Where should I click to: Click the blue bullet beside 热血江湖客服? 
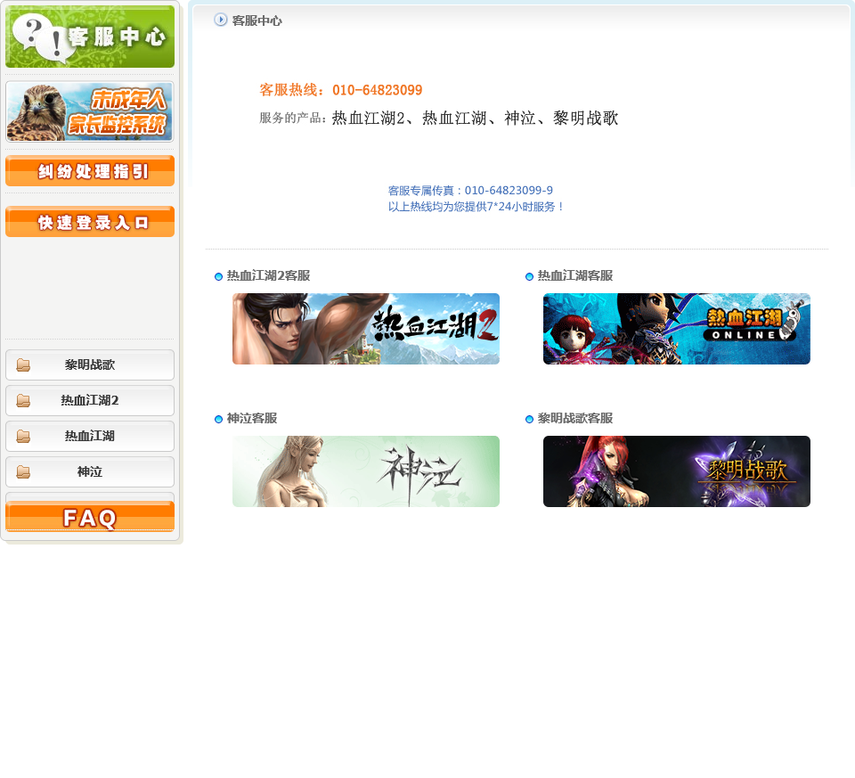(529, 276)
